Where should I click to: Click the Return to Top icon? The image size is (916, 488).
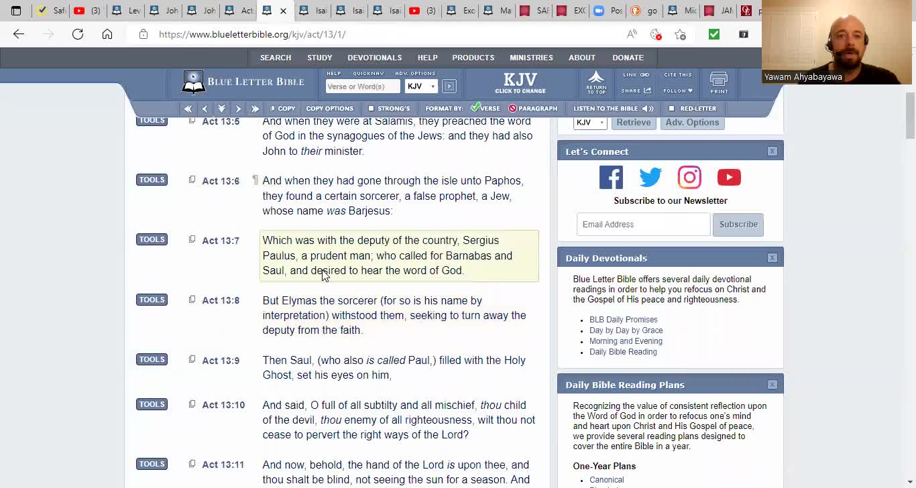tap(596, 82)
